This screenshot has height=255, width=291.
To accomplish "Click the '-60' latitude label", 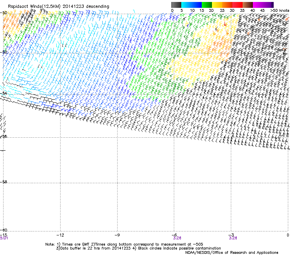I will coord(4,230).
